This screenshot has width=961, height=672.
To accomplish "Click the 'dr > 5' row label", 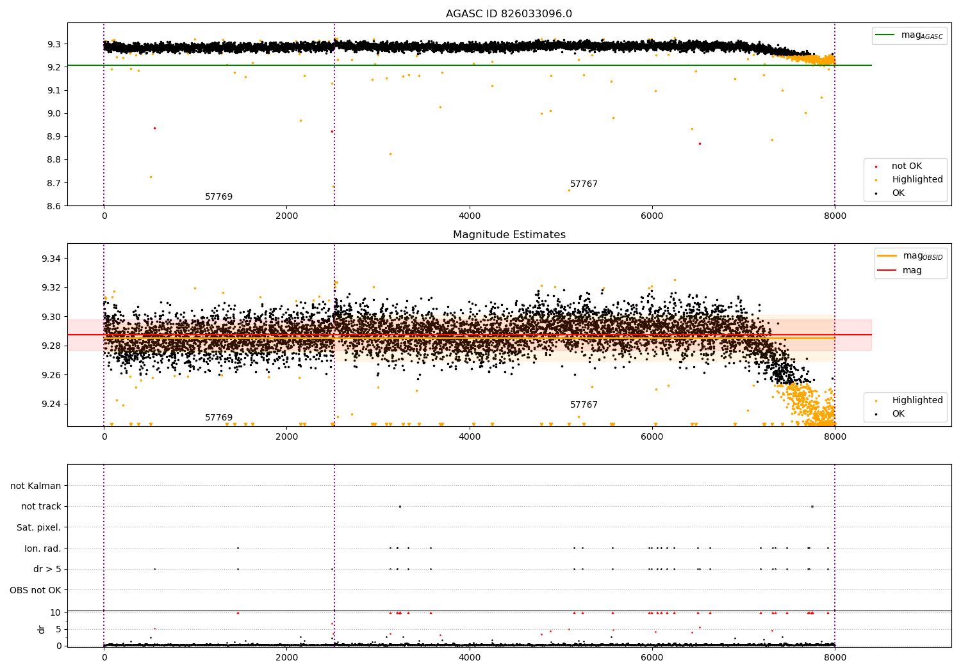I will [x=47, y=570].
